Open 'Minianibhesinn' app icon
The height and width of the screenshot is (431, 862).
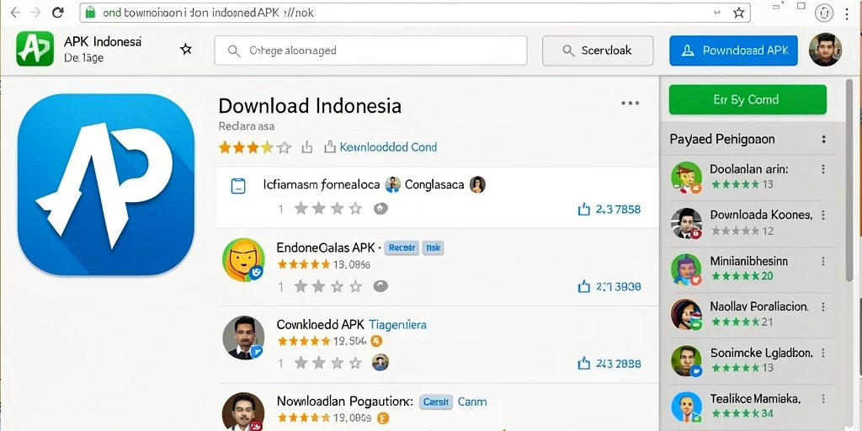(x=687, y=269)
